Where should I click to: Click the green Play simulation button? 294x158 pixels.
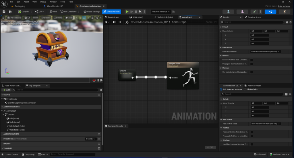point(127,12)
